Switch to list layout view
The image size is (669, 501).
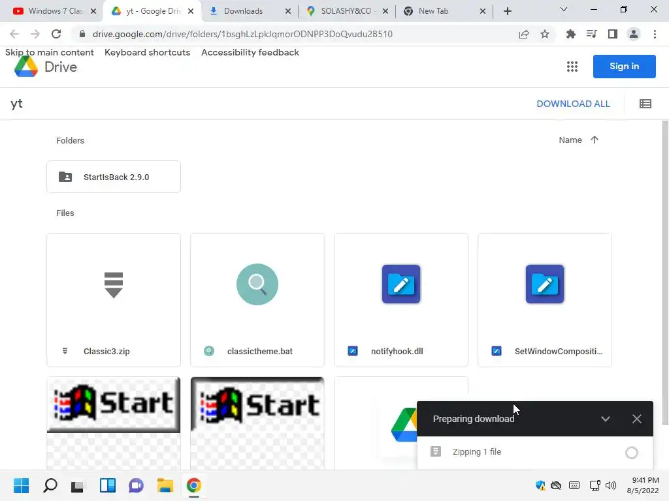pos(645,104)
